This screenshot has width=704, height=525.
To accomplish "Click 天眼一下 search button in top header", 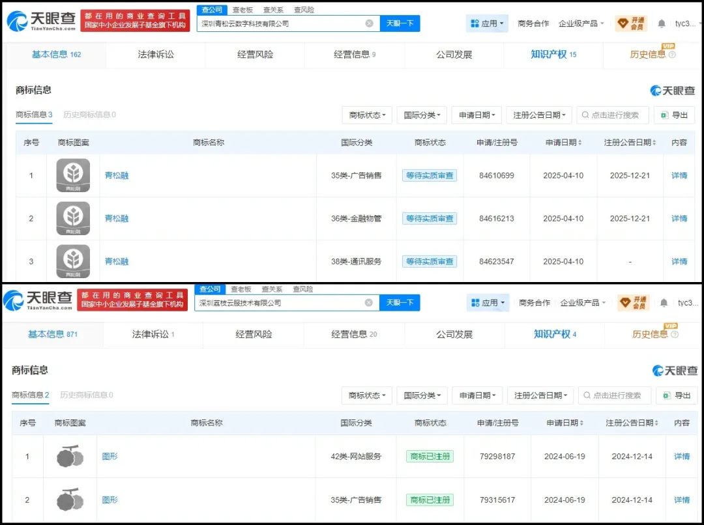I will tap(400, 23).
